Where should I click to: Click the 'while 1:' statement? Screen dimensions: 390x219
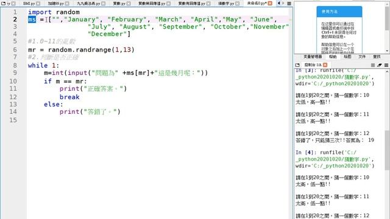click(43, 65)
